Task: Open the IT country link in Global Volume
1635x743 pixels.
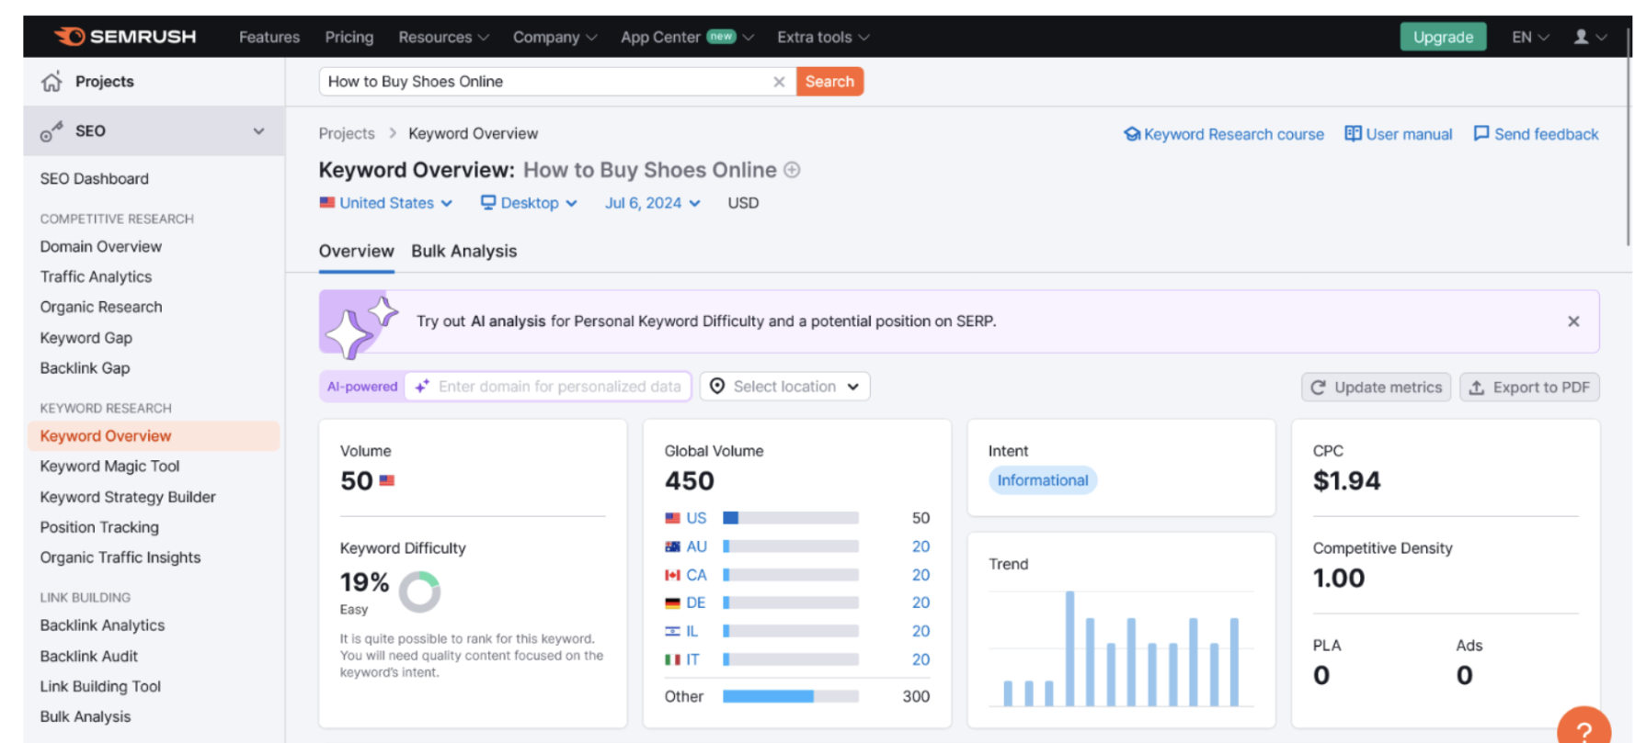Action: point(692,659)
